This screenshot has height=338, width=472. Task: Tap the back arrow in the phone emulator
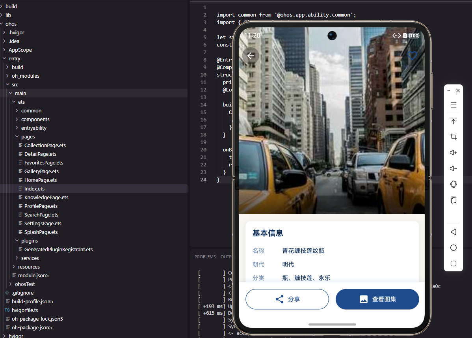(251, 56)
